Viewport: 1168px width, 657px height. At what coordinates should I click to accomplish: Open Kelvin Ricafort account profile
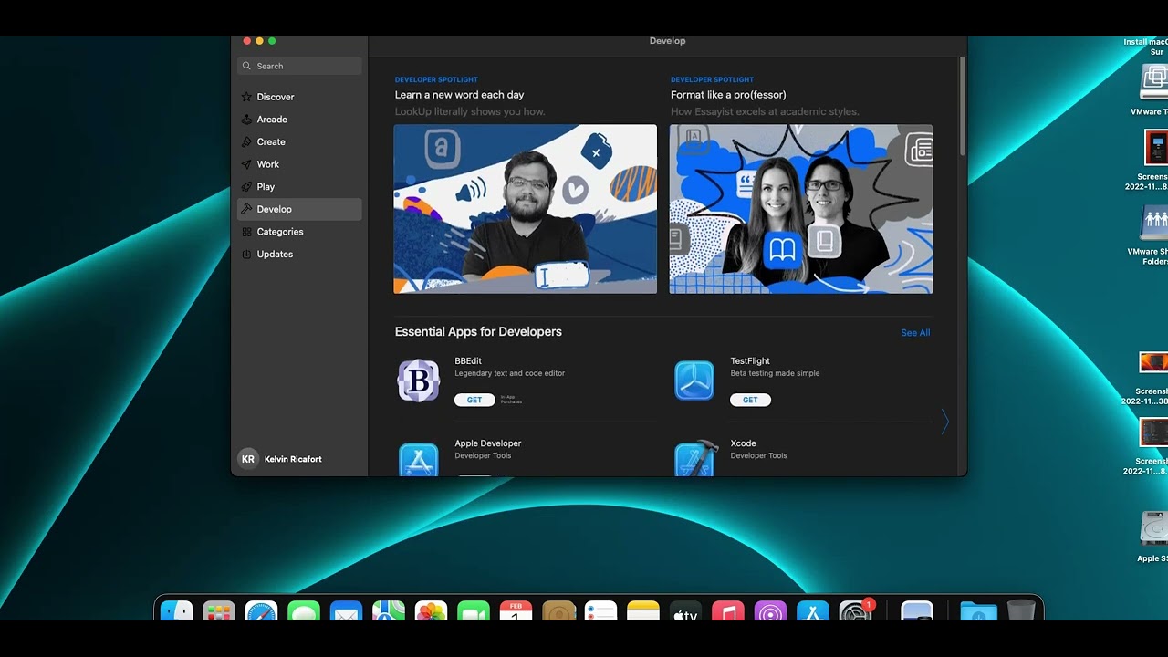(281, 459)
